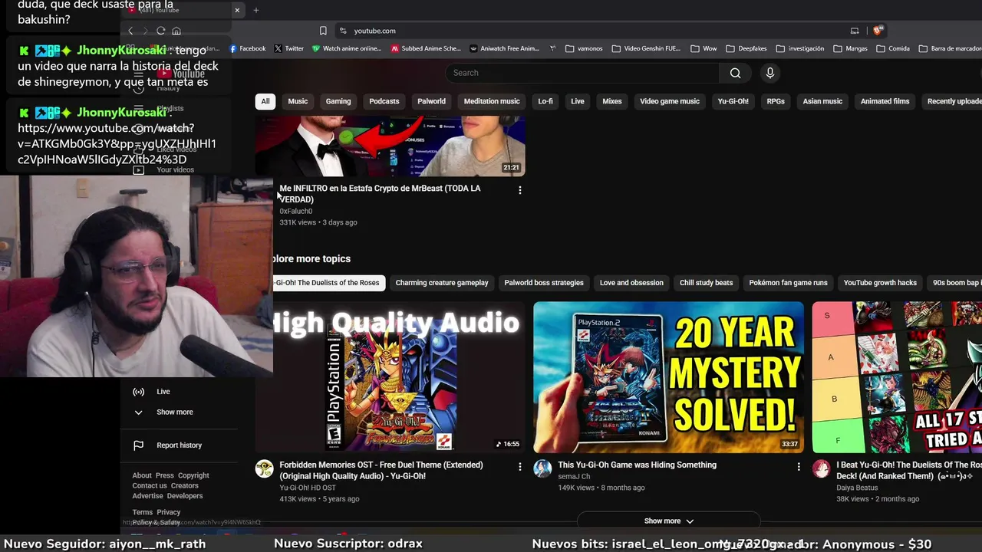This screenshot has height=552, width=982.
Task: Click the YouTube search magnifier button
Action: [736, 73]
